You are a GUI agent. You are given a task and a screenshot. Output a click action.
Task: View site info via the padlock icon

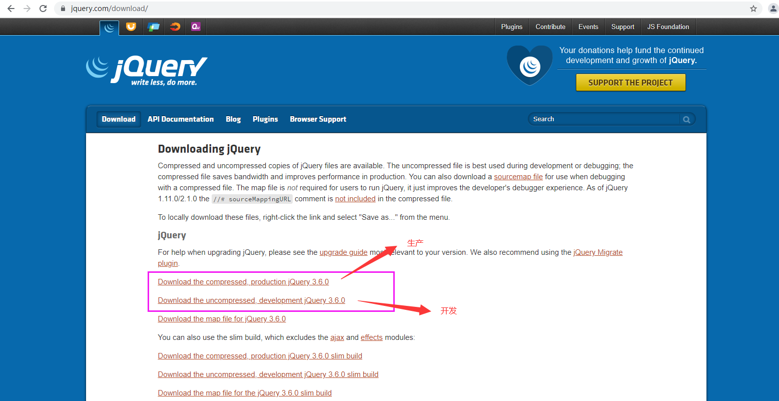coord(63,9)
